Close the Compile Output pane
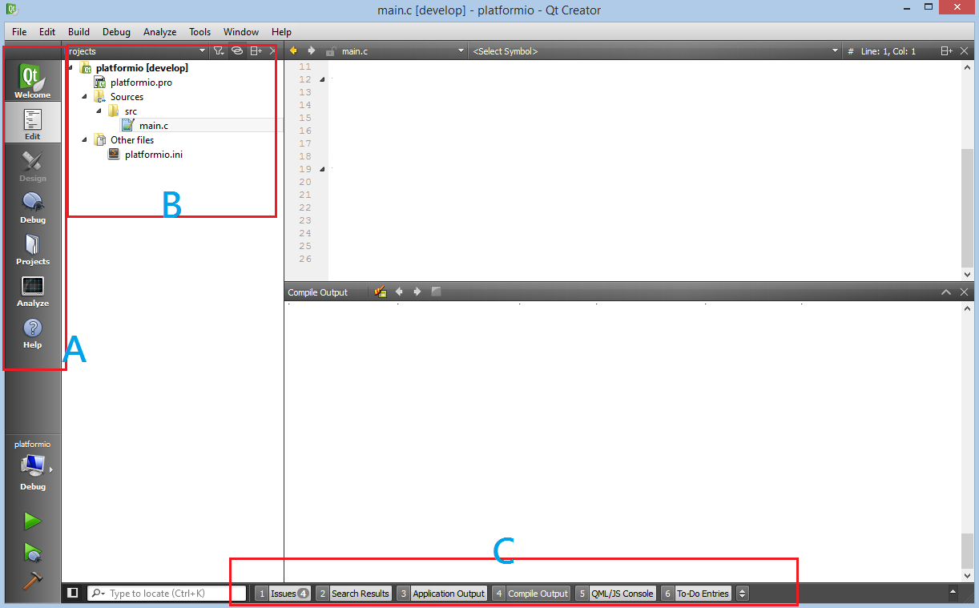979x608 pixels. point(965,292)
